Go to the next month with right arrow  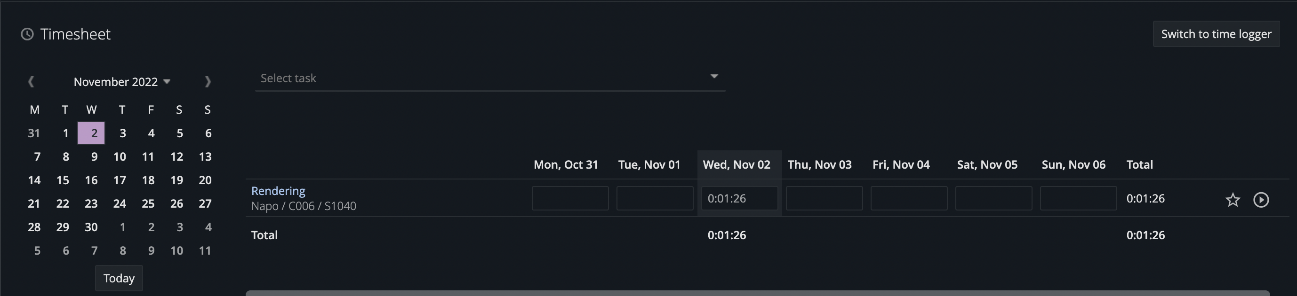(x=208, y=81)
